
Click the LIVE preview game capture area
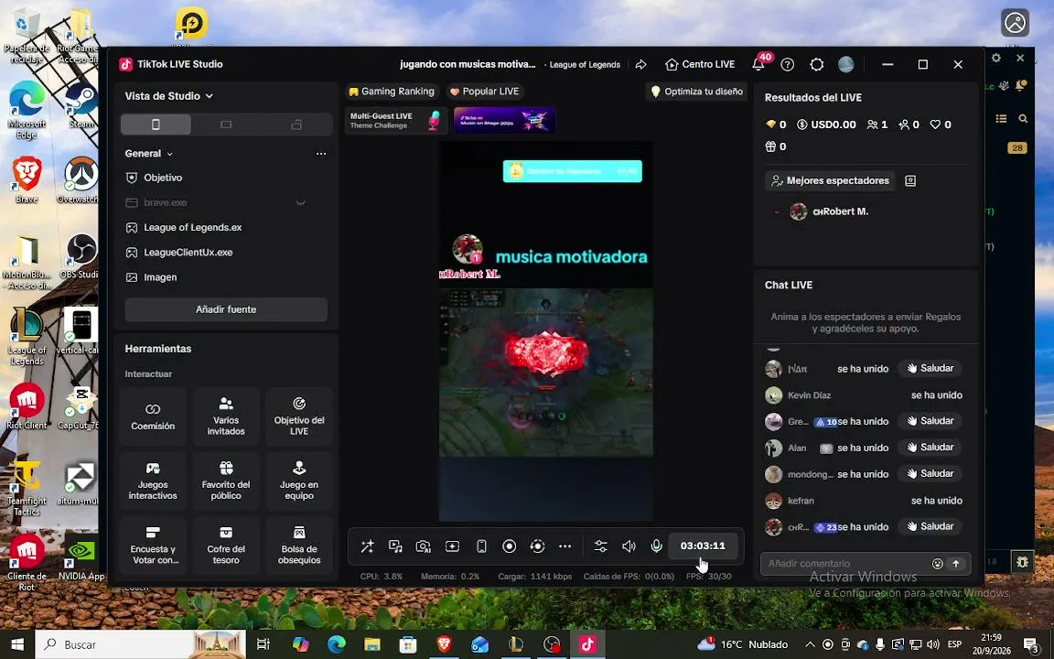click(x=546, y=373)
